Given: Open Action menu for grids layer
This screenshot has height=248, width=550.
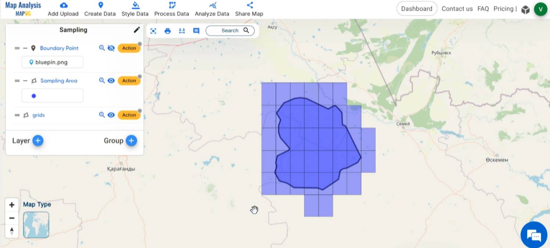Looking at the screenshot, I should coord(129,115).
